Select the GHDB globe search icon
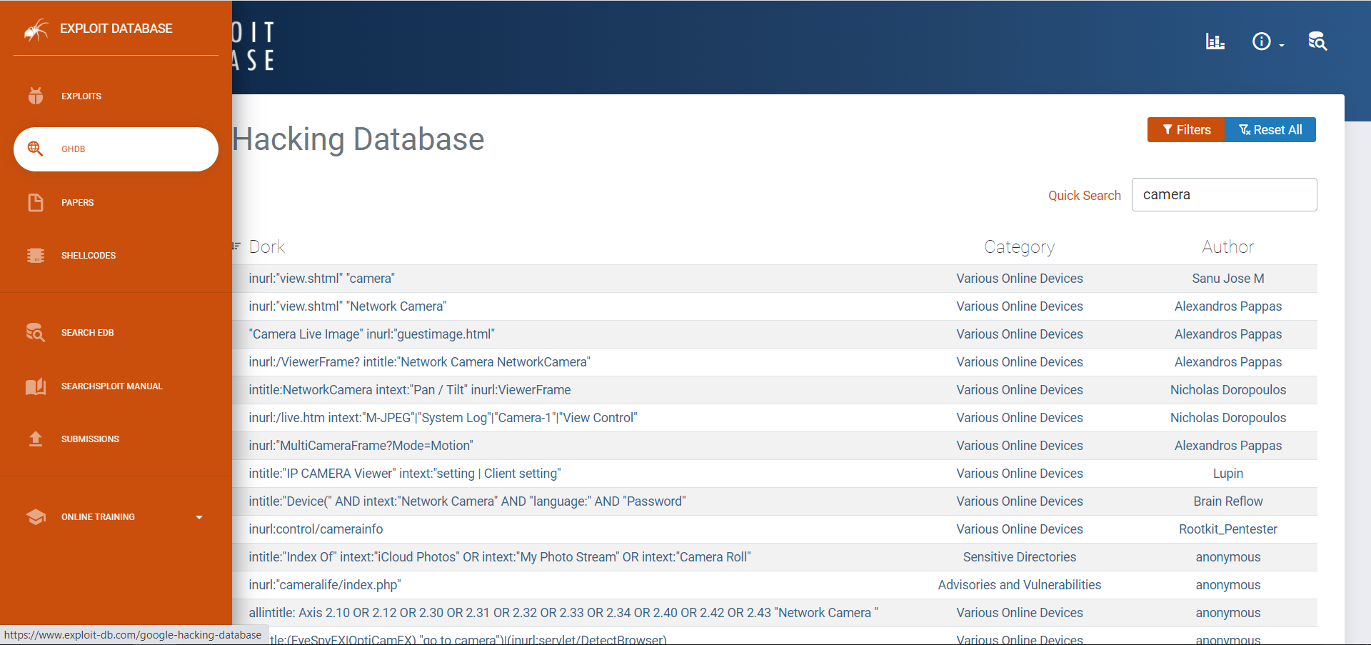Screen dimensions: 1371x645 (36, 149)
